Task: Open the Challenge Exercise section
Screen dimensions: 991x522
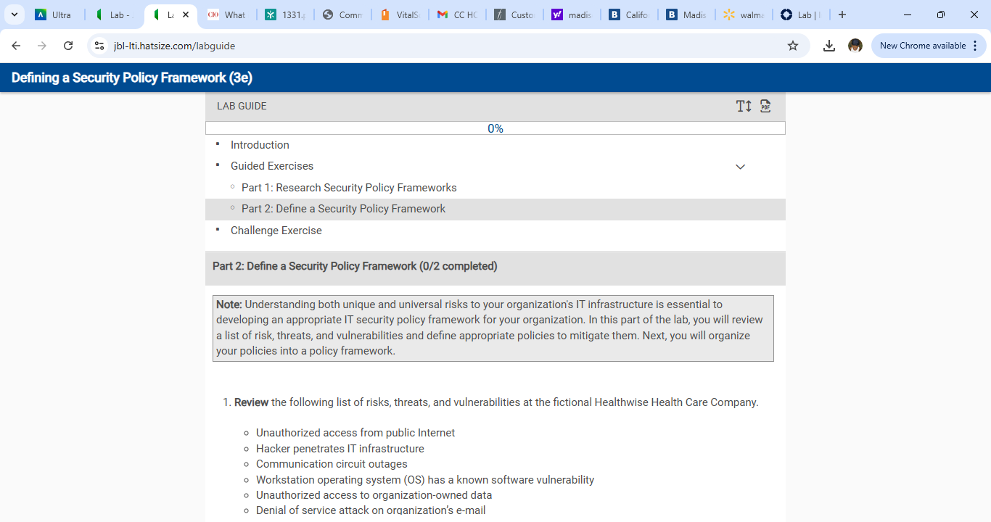Action: tap(276, 231)
